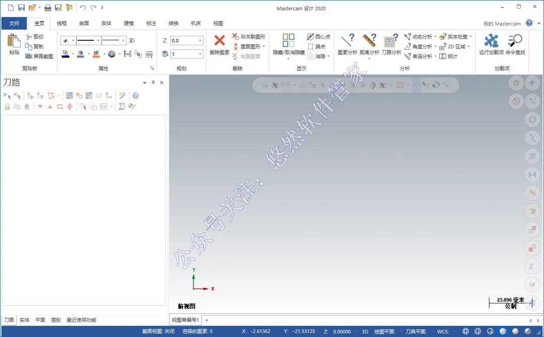Switch to the View (视图) ribbon tab
The image size is (544, 337).
(218, 23)
